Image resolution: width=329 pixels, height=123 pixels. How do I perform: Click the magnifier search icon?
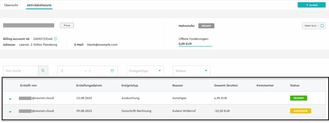[x=43, y=71]
